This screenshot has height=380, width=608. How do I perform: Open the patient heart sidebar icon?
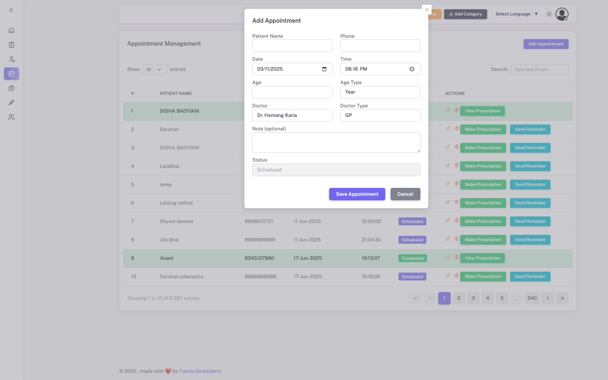click(12, 59)
